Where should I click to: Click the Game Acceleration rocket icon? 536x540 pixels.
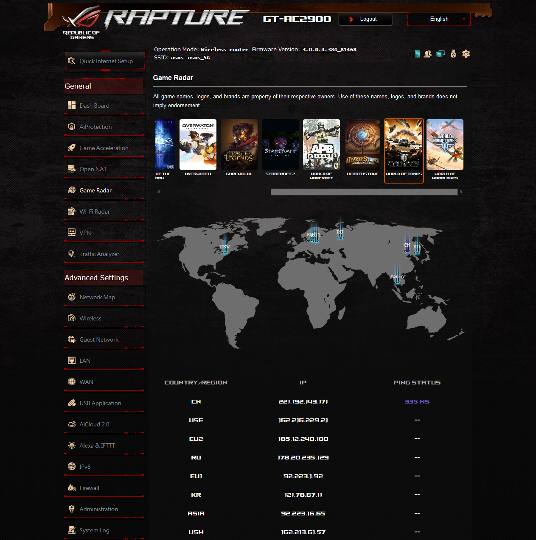(x=72, y=148)
